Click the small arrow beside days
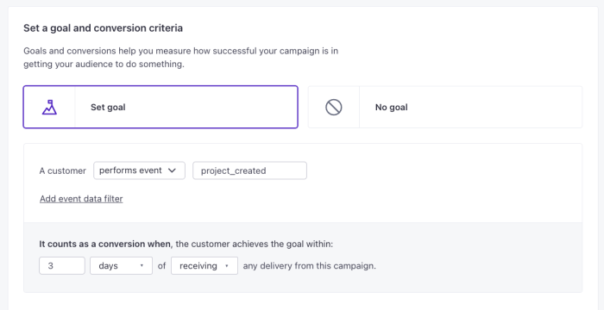The image size is (604, 310). [x=142, y=266]
